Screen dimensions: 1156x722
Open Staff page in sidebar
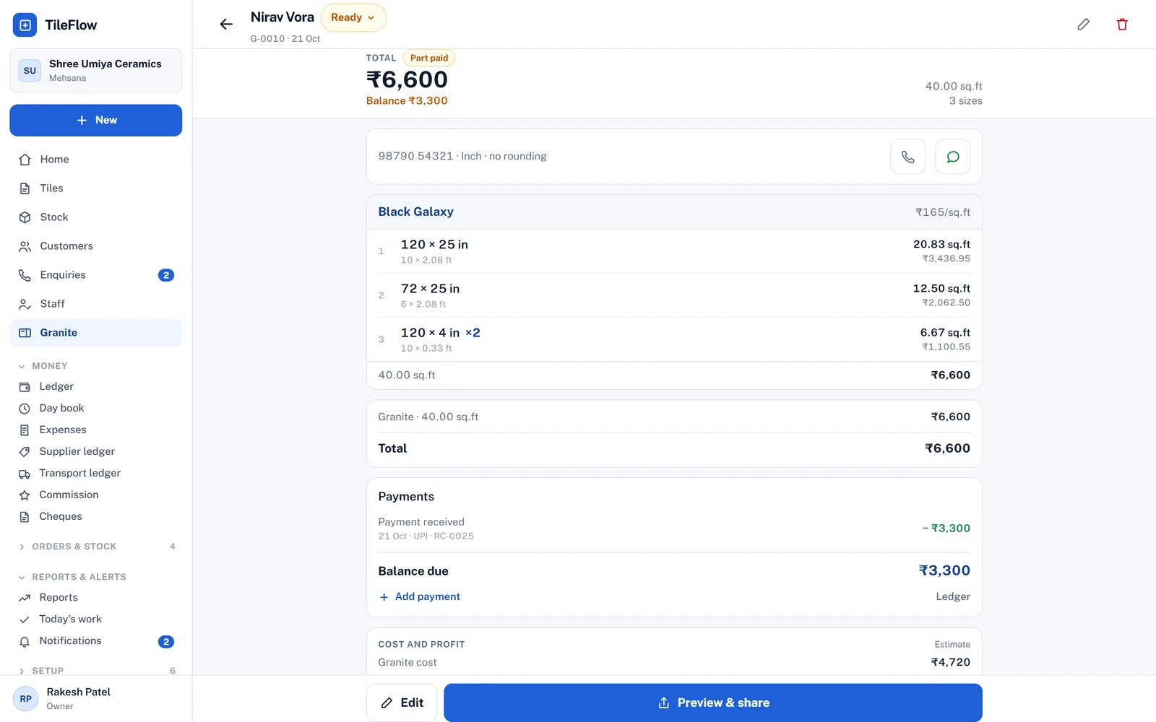[x=95, y=304]
